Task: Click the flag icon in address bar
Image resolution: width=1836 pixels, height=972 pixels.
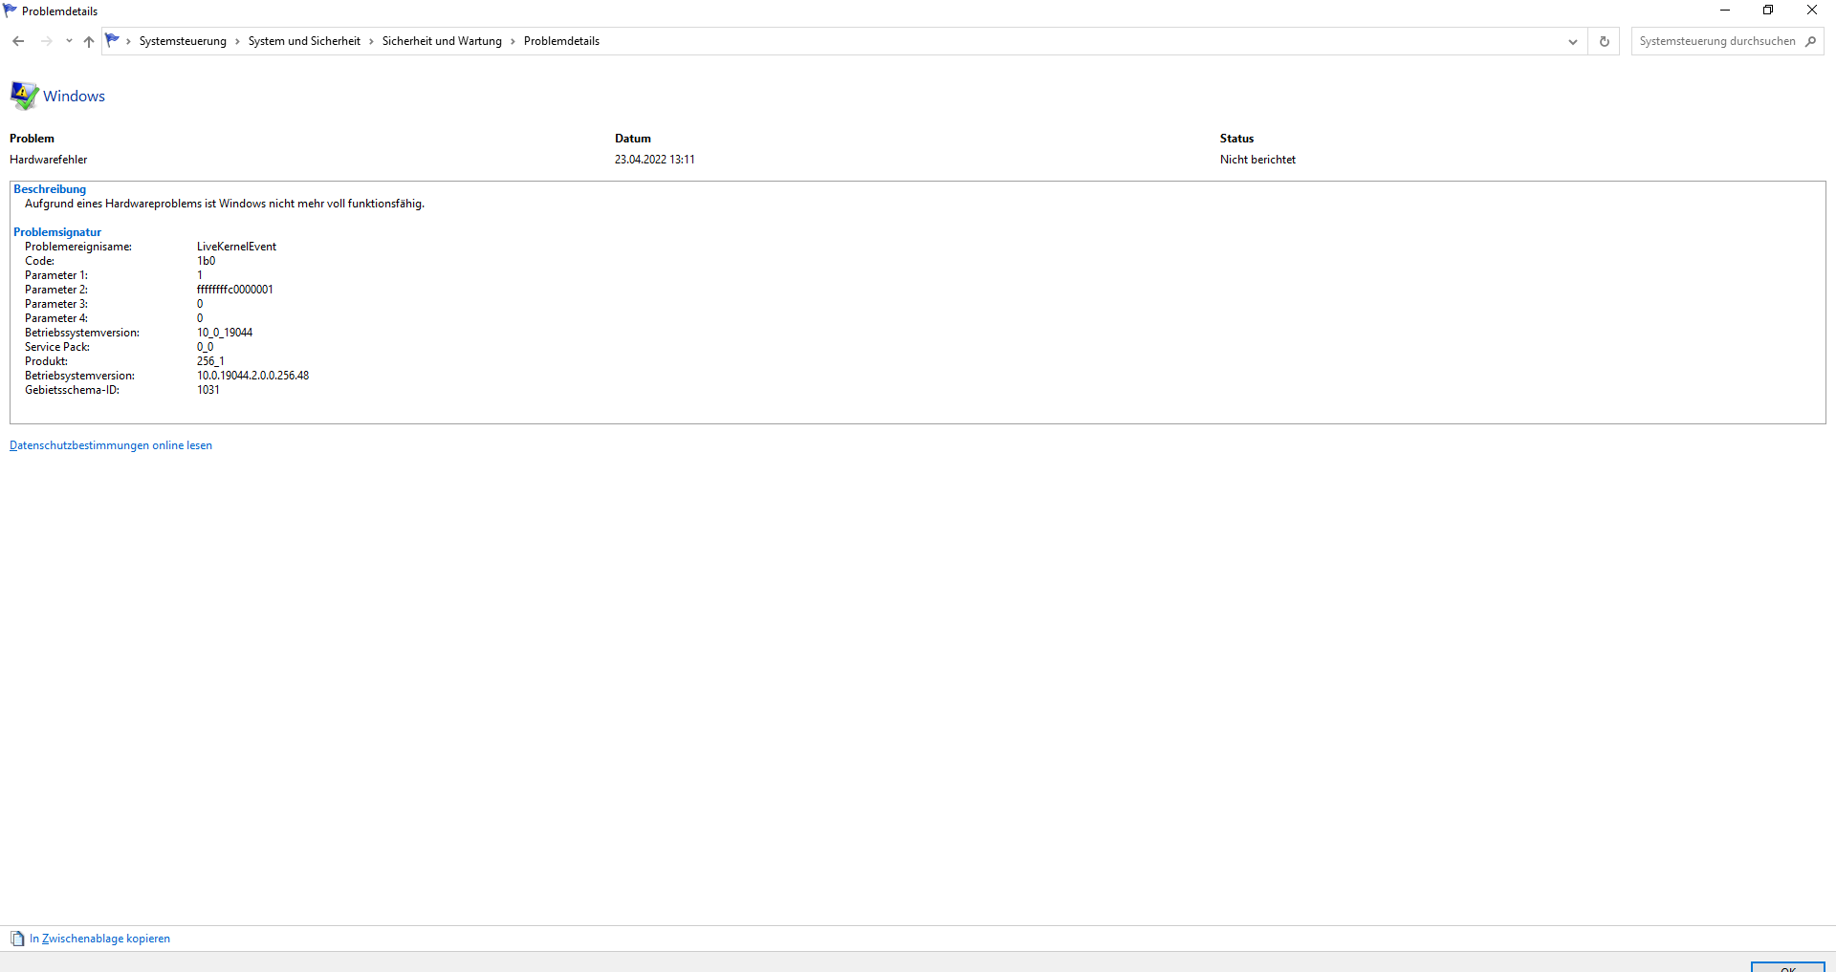Action: (113, 40)
